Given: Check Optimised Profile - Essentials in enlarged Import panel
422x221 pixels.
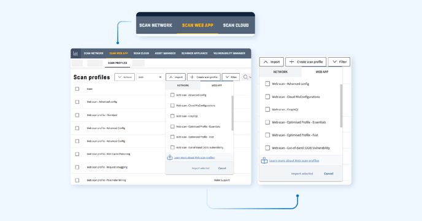Looking at the screenshot, I should click(267, 122).
